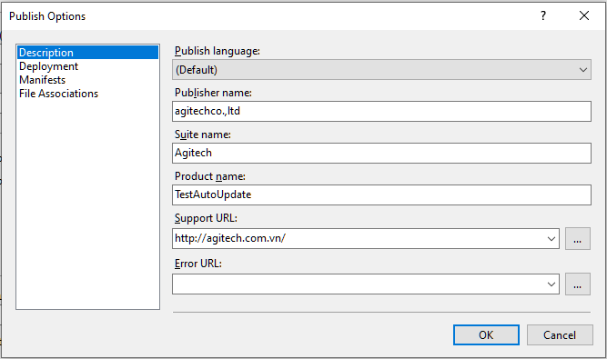Dismiss the dialog with Cancel

point(560,334)
